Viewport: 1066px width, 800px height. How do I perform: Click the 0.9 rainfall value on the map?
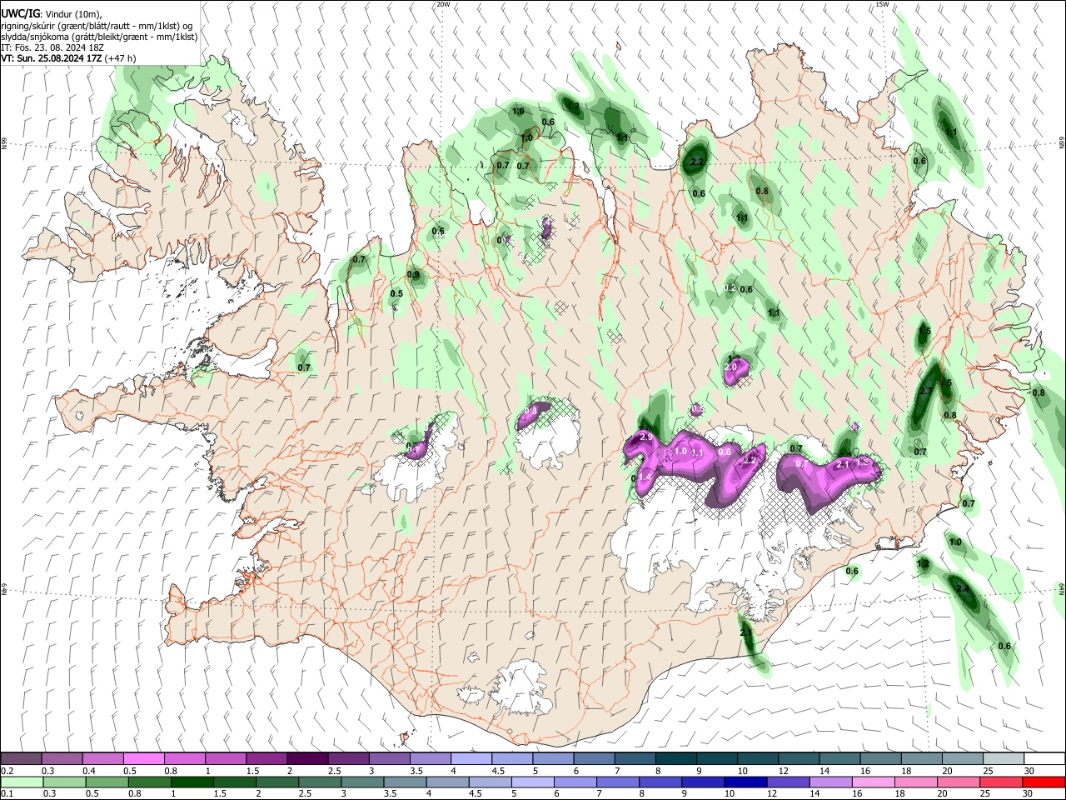click(x=413, y=275)
